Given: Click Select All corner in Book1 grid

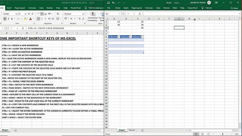Looking at the screenshot, I should click(107, 19).
